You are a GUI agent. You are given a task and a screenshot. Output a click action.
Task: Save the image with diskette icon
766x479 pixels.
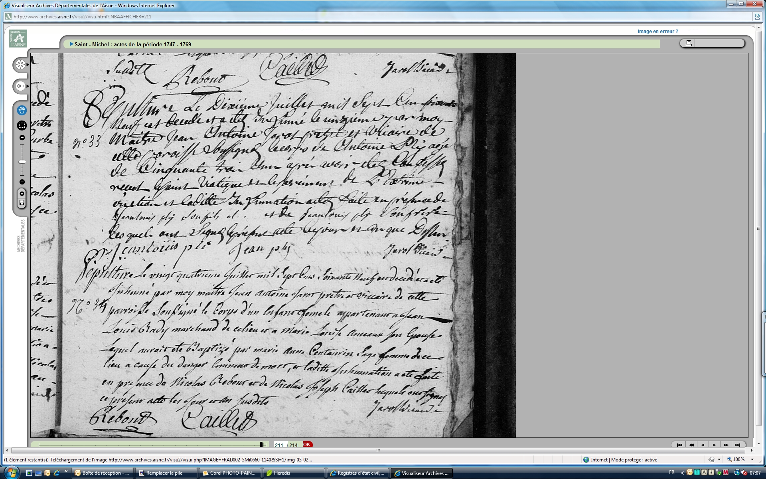[x=22, y=203]
